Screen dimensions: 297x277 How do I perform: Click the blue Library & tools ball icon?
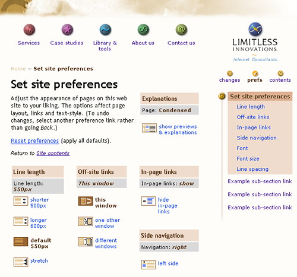click(x=105, y=30)
